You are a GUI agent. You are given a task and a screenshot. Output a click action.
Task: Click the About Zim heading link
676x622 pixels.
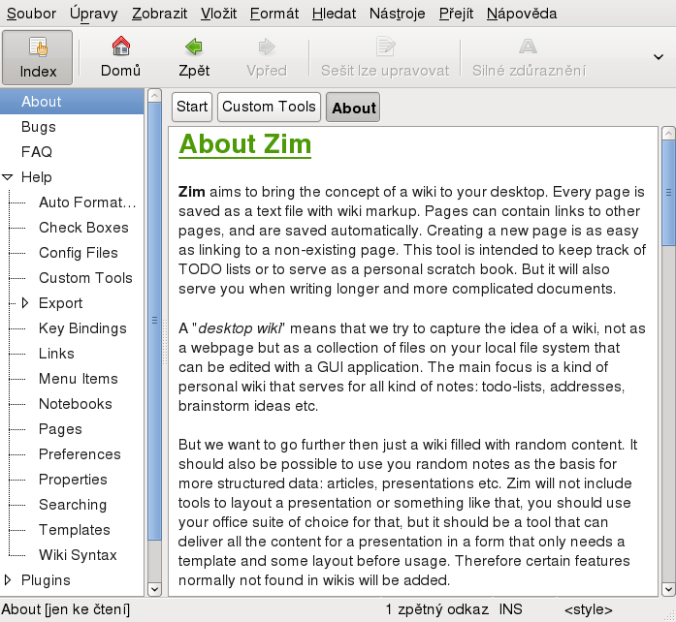pyautogui.click(x=244, y=143)
